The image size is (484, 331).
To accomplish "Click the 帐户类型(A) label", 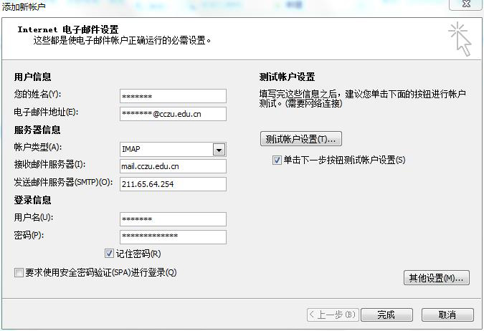I will pyautogui.click(x=38, y=147).
